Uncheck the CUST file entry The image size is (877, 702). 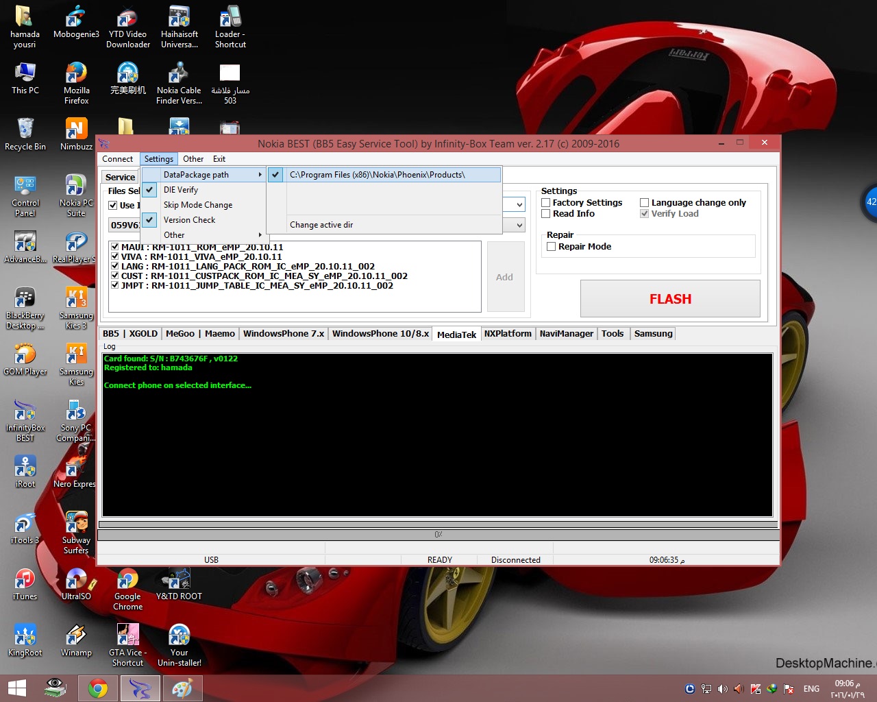[115, 276]
